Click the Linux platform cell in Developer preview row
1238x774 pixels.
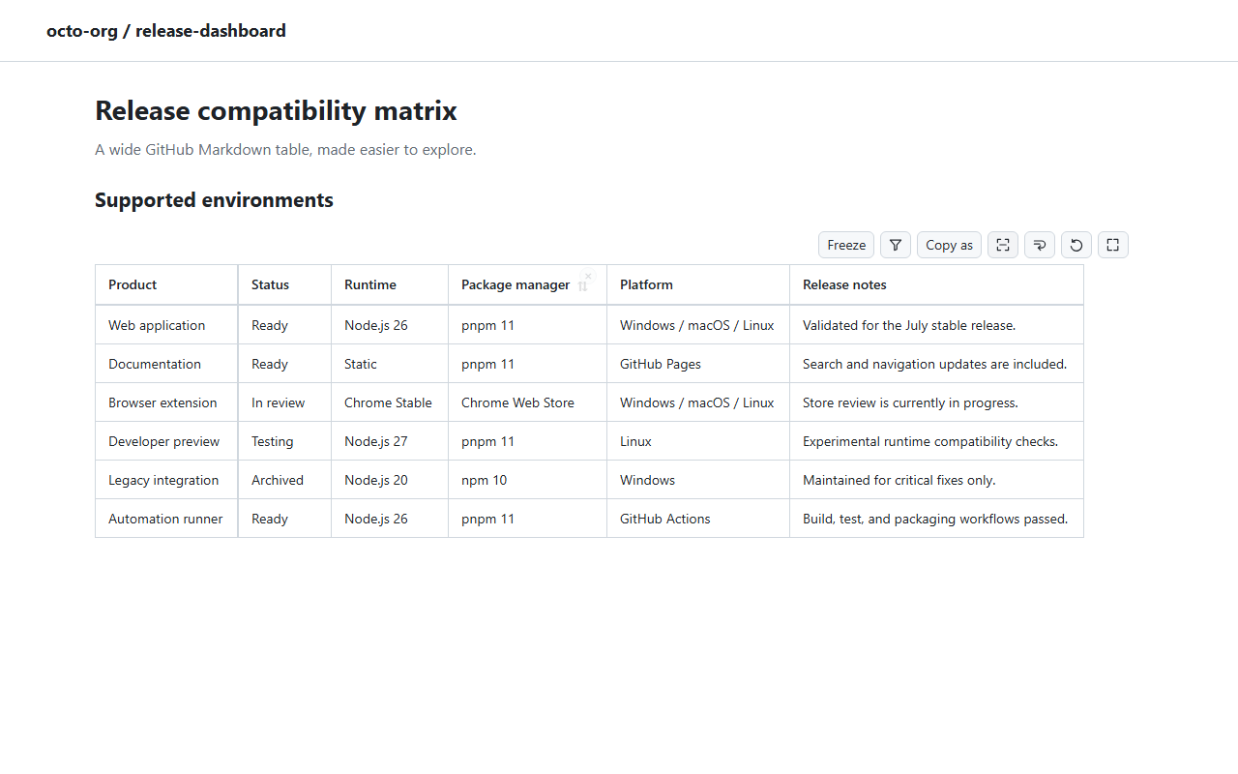(x=698, y=441)
